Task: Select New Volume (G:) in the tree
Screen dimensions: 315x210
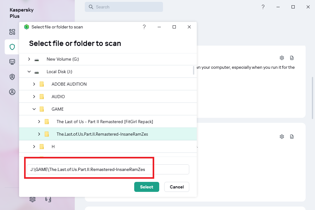Action: coord(108,59)
